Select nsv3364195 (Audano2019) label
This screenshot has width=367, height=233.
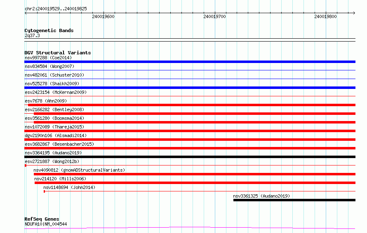point(53,153)
